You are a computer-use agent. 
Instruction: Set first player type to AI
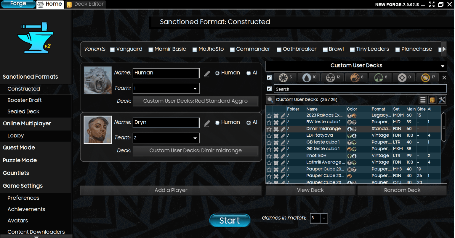[x=249, y=73]
